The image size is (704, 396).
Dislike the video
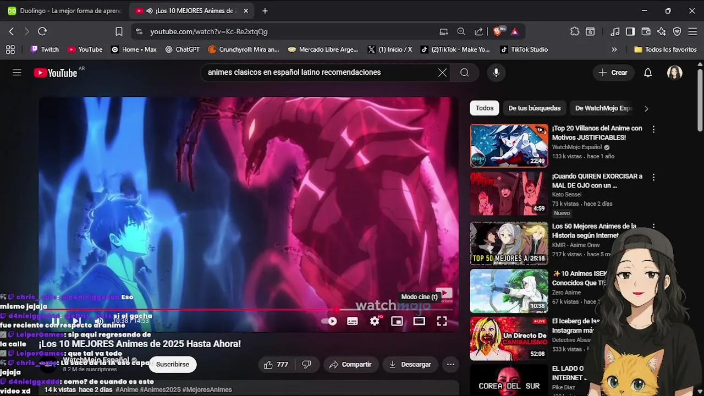pos(307,365)
